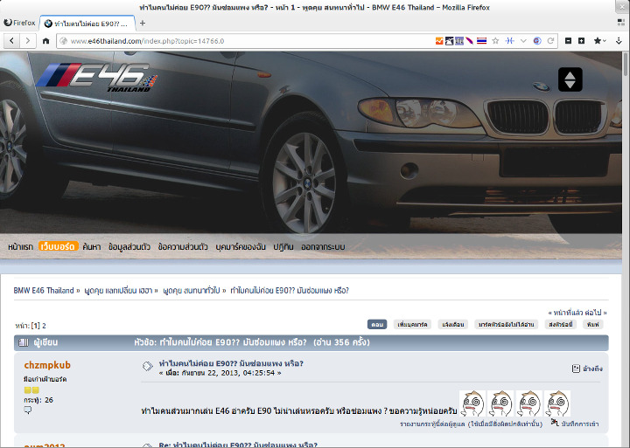
Task: Expand the address bar history dropdown arrow
Action: 523,40
